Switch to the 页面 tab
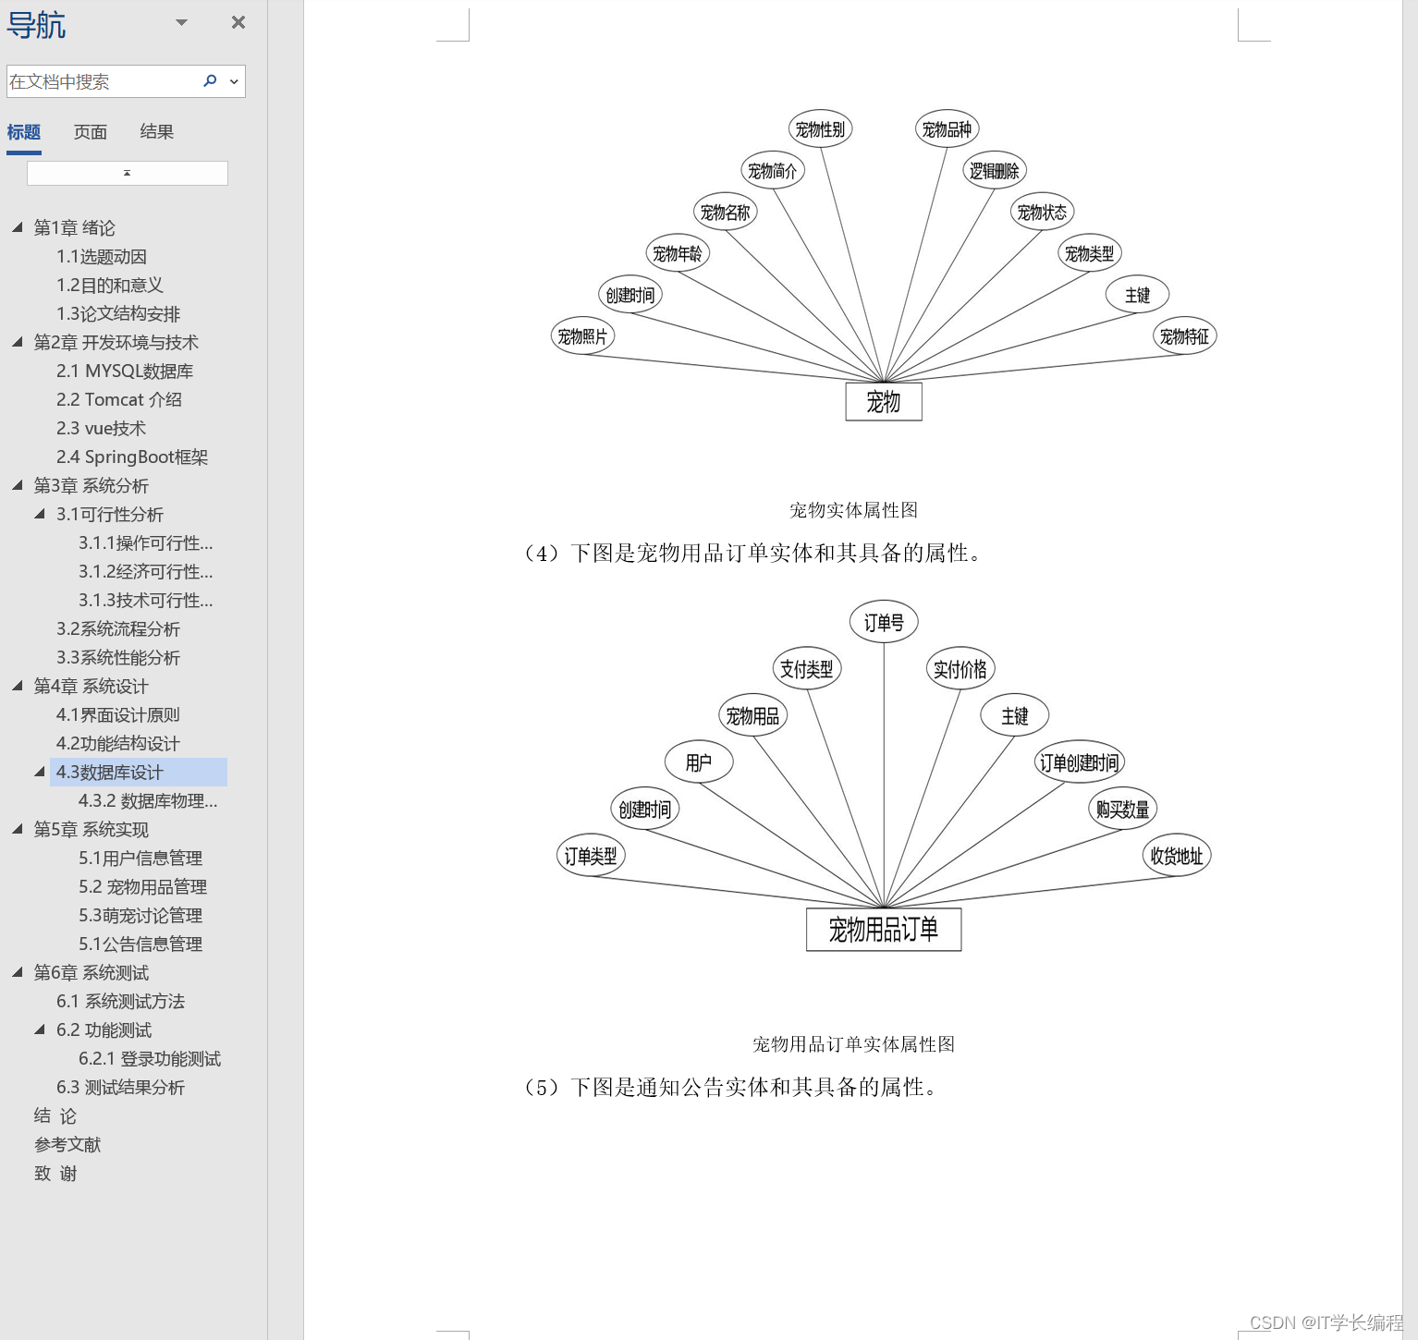 (91, 132)
